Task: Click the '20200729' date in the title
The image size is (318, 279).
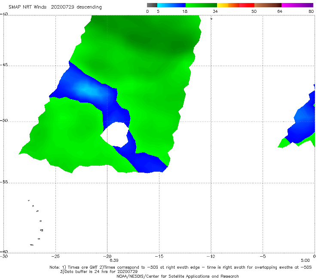Action: [x=63, y=7]
